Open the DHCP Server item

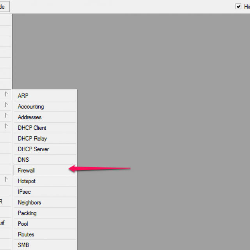pyautogui.click(x=34, y=149)
